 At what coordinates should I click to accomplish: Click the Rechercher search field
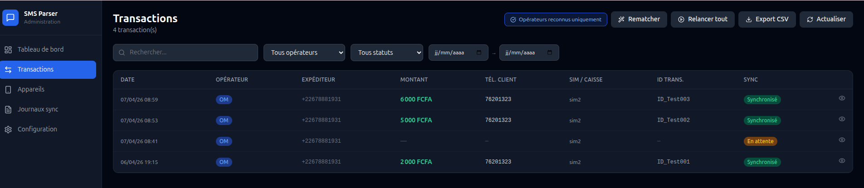click(x=190, y=53)
